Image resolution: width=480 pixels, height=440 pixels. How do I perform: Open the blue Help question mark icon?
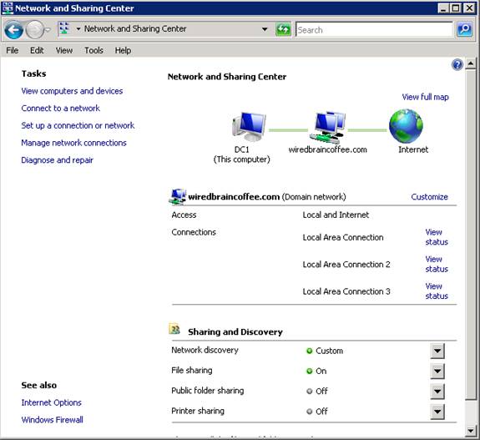click(x=457, y=64)
